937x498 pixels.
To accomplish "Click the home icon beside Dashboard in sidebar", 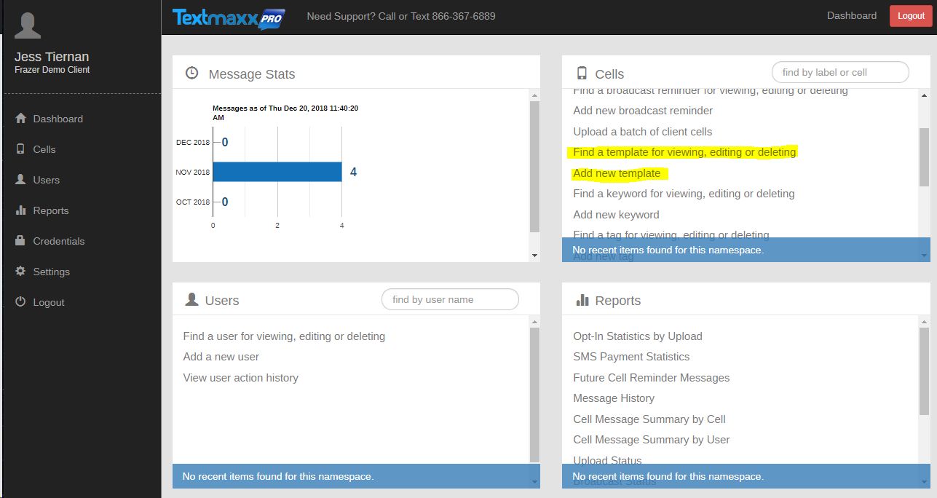I will 20,119.
